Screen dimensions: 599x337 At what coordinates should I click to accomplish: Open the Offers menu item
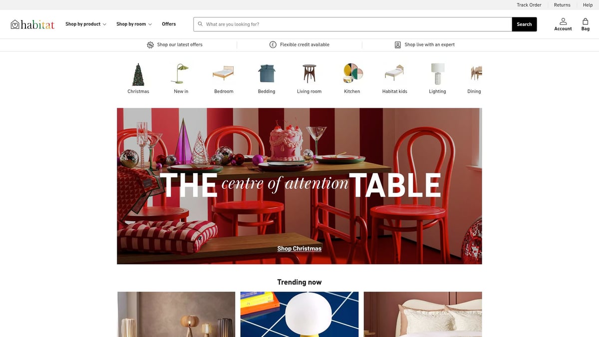[169, 24]
